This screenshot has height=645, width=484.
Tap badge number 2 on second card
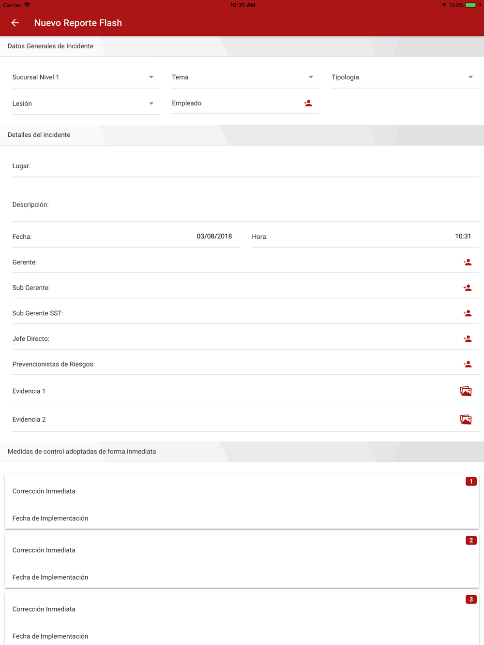coord(471,541)
